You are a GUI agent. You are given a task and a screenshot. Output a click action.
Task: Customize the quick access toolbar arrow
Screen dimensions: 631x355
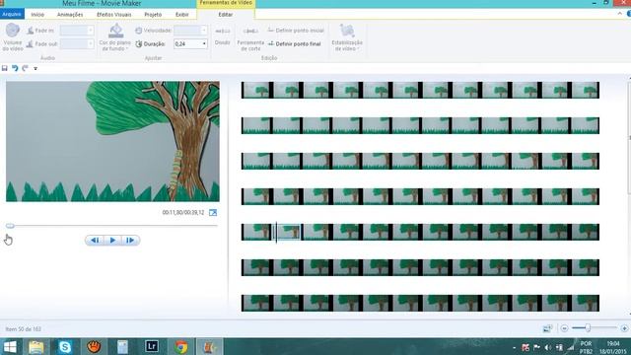[x=35, y=69]
